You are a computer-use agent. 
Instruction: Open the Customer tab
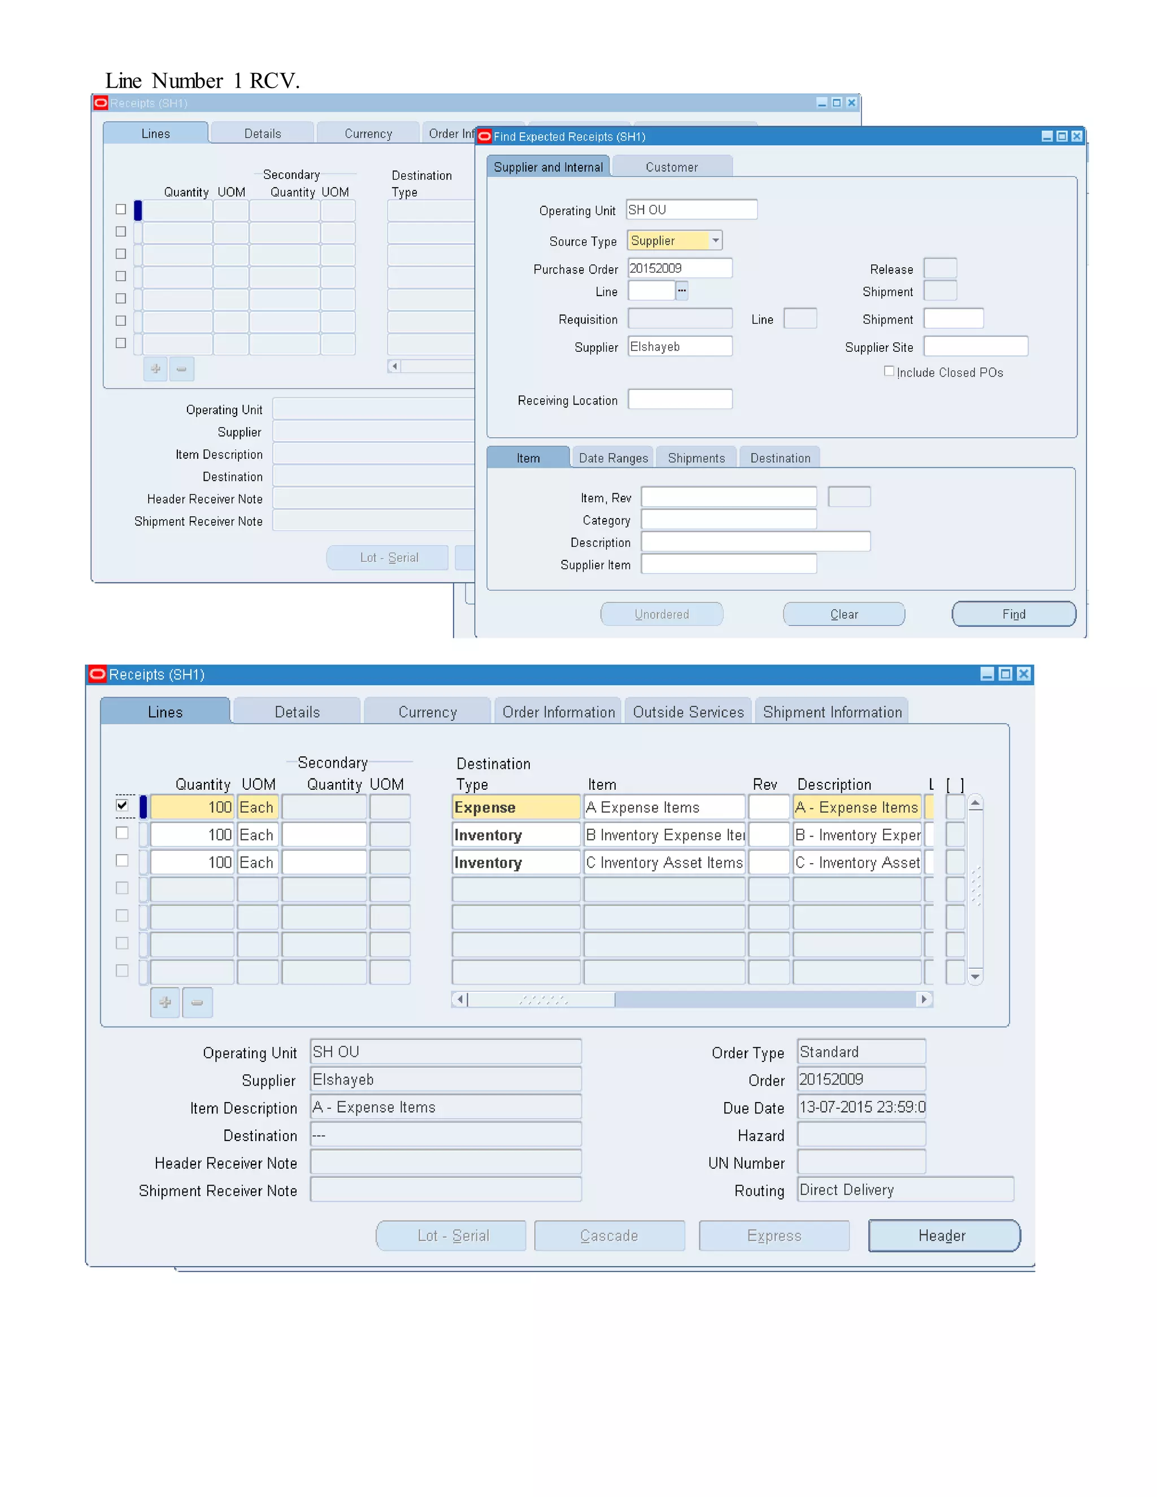(x=671, y=167)
